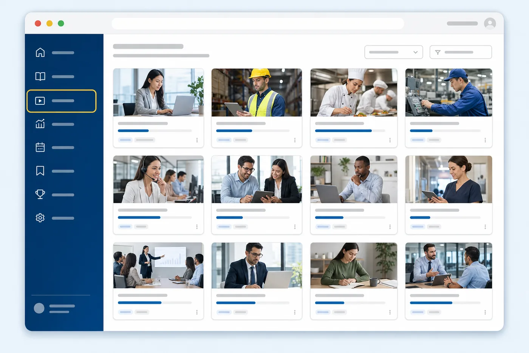Image resolution: width=529 pixels, height=353 pixels.
Task: Click the browser address bar field
Action: 258,23
